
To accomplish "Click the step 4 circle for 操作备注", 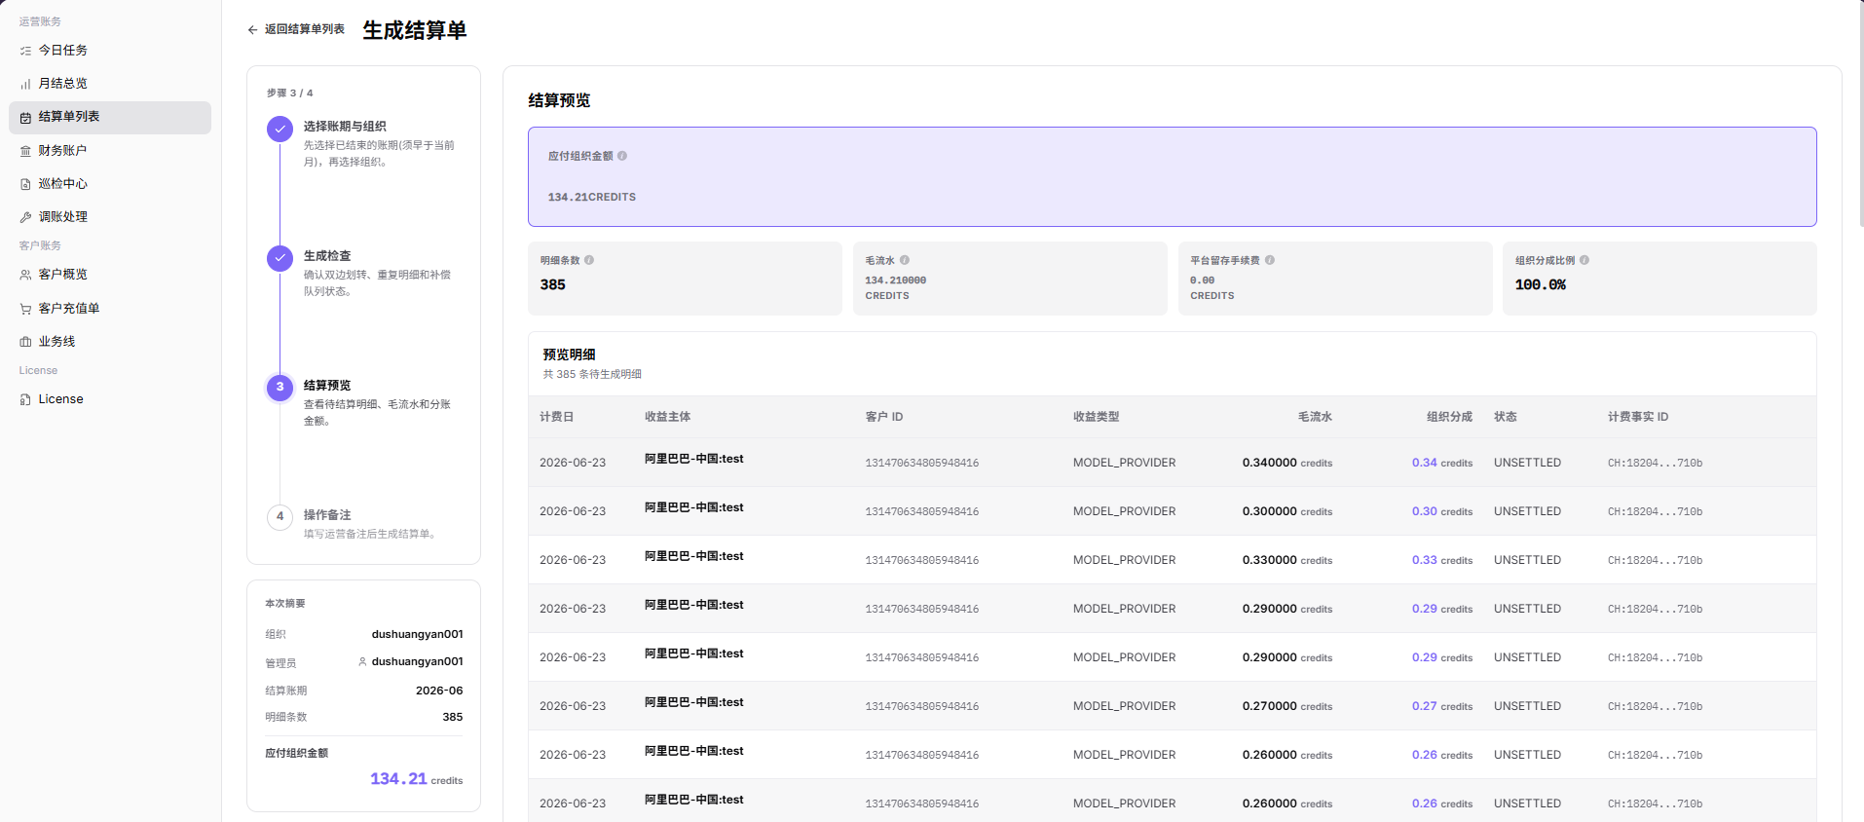I will (280, 517).
